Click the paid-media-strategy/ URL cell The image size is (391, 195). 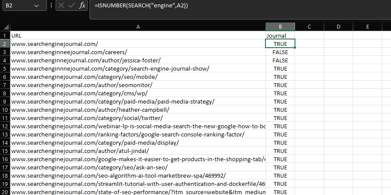[x=138, y=101]
